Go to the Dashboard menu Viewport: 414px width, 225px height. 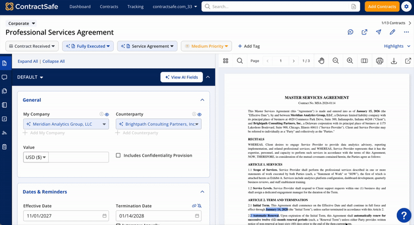80,6
